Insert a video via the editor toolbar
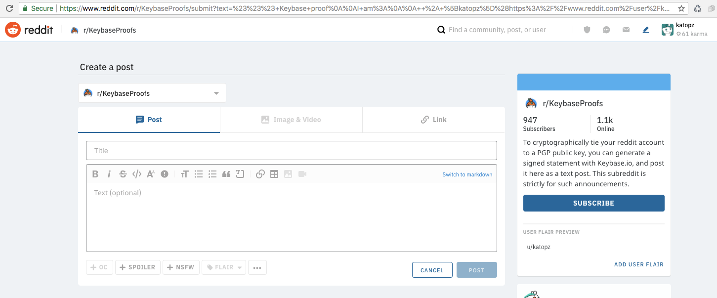Viewport: 717px width, 298px height. pyautogui.click(x=302, y=174)
